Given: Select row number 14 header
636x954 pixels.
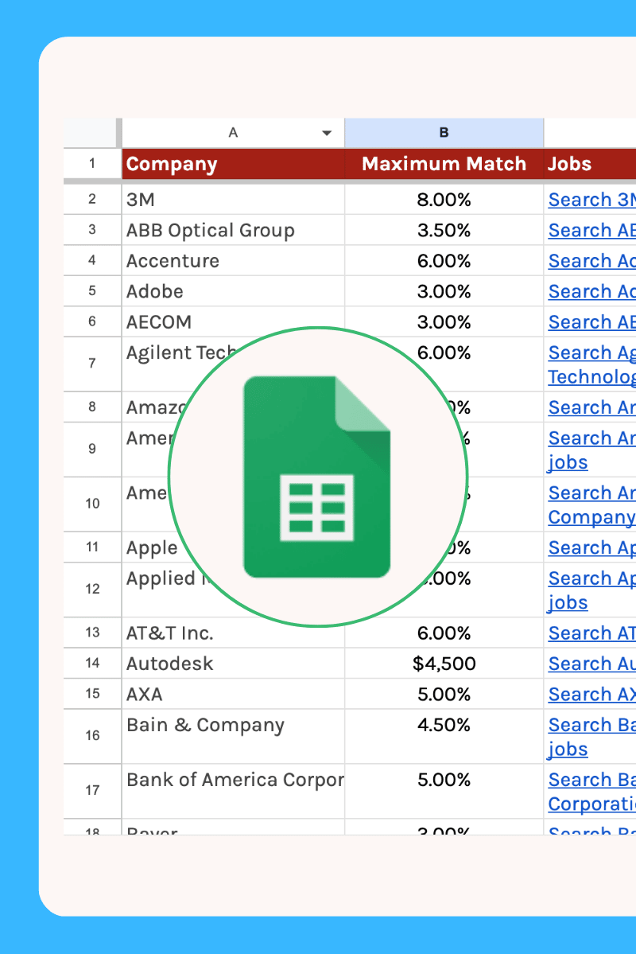Looking at the screenshot, I should point(92,663).
